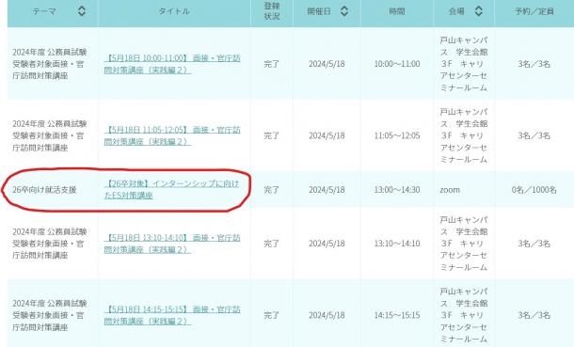Image resolution: width=574 pixels, height=347 pixels.
Task: Sort the table by テーマ column arrows
Action: tap(82, 11)
